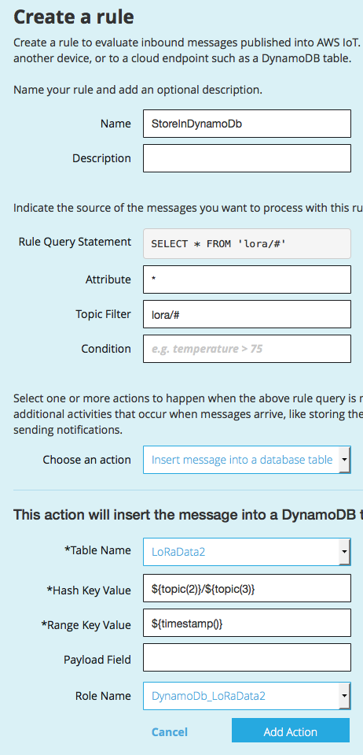The height and width of the screenshot is (755, 363).
Task: Click the Rule Query Statement label
Action: (x=75, y=242)
